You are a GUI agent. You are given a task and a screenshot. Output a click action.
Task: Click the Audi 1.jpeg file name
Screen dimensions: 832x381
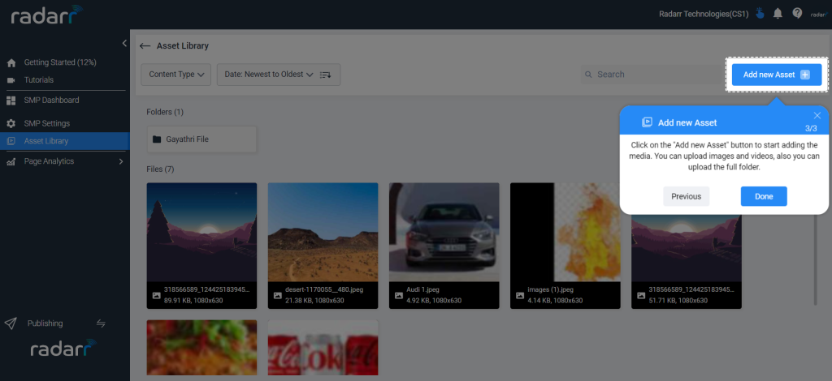coord(422,290)
